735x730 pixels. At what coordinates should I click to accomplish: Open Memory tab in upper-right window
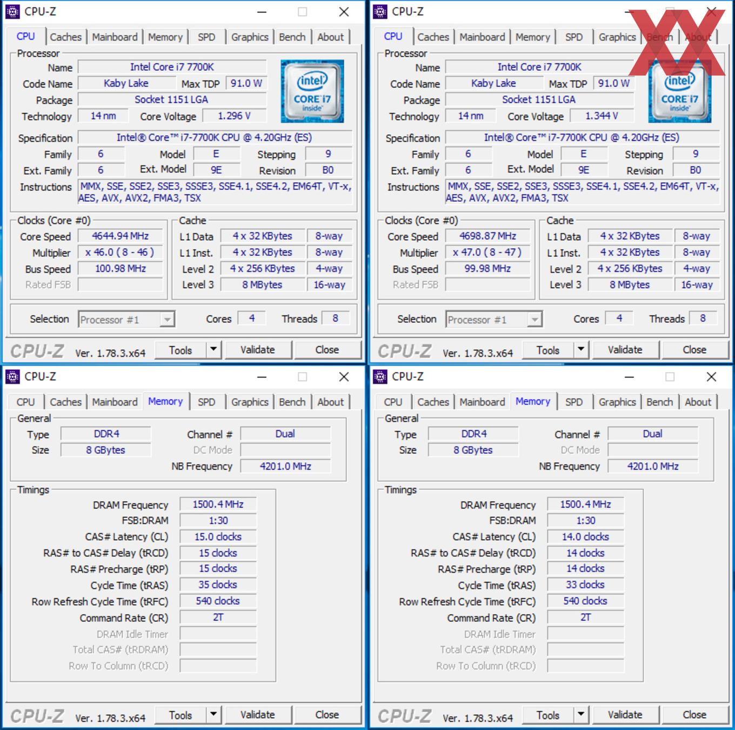[x=533, y=37]
